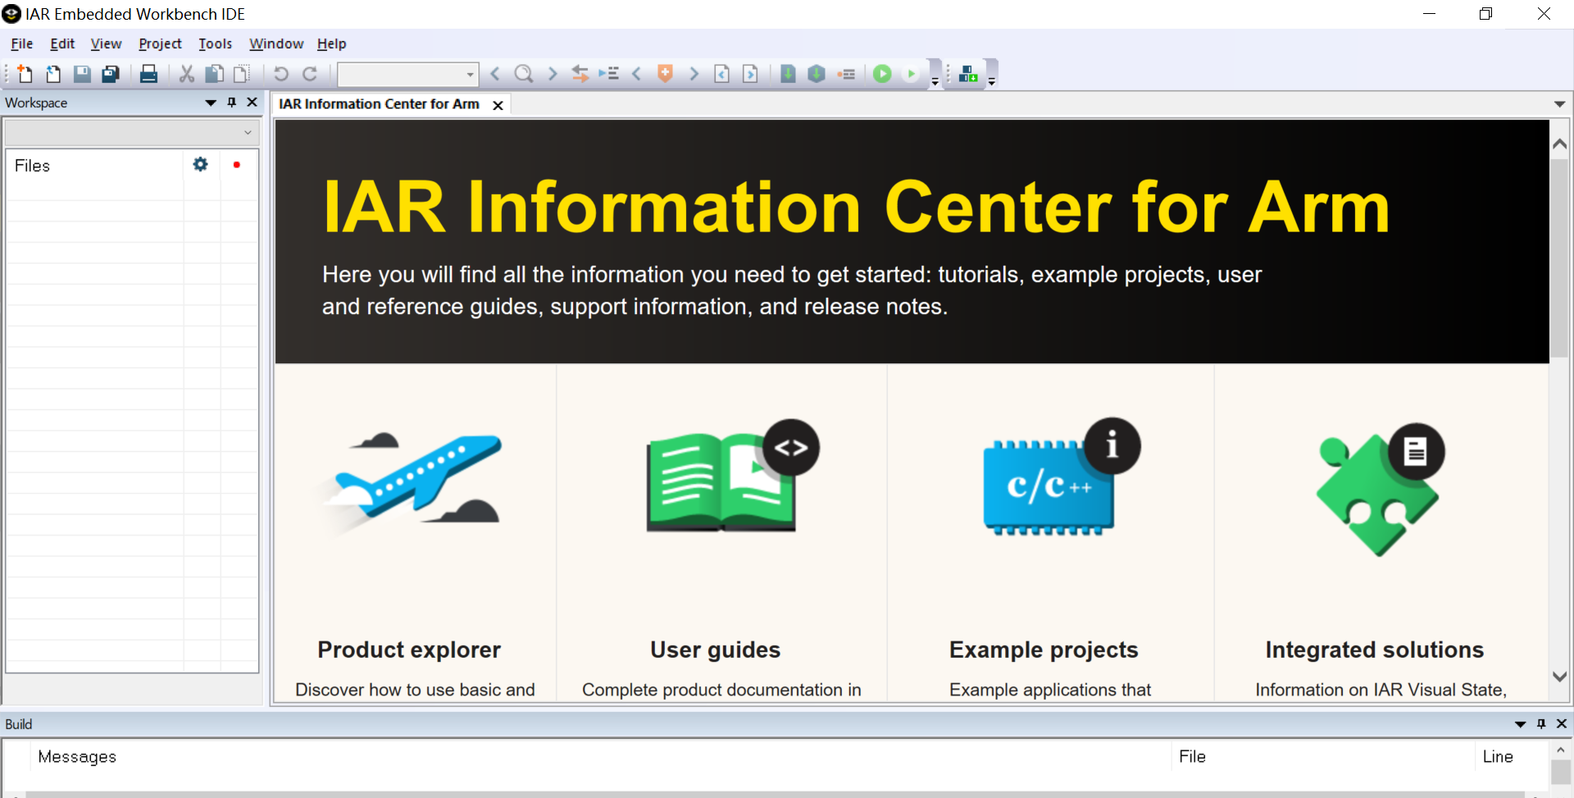Click the information center scrollbar down arrow
1574x798 pixels.
click(1559, 677)
